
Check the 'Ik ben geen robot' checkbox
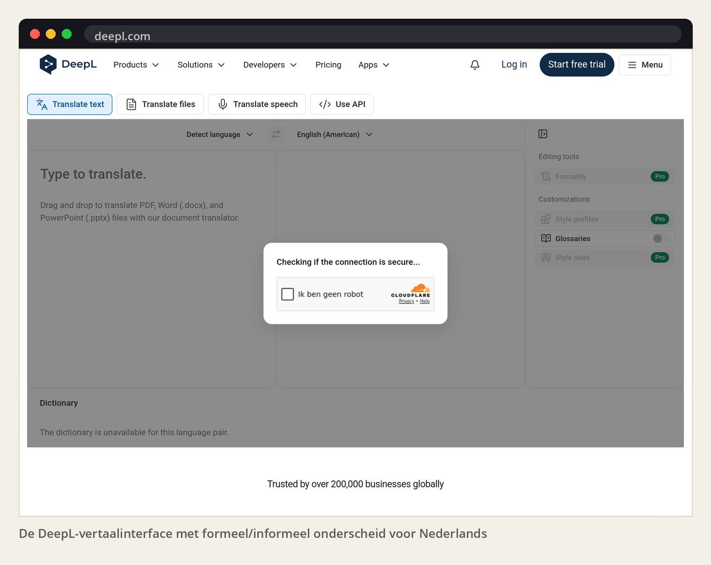[288, 294]
